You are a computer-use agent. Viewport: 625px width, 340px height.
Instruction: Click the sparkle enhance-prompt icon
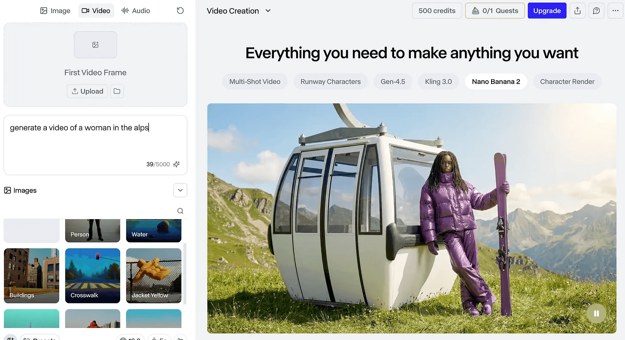click(176, 164)
